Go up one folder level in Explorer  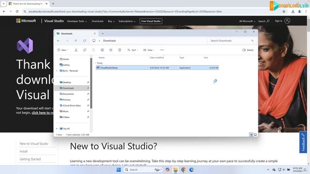coord(76,41)
